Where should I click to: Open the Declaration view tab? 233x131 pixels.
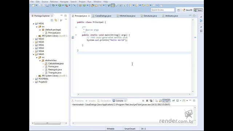pyautogui.click(x=104, y=101)
